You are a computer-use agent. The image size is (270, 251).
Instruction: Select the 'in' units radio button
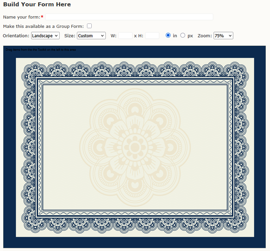pos(168,35)
